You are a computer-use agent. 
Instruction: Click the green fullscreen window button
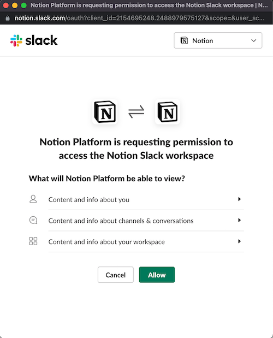(23, 5)
